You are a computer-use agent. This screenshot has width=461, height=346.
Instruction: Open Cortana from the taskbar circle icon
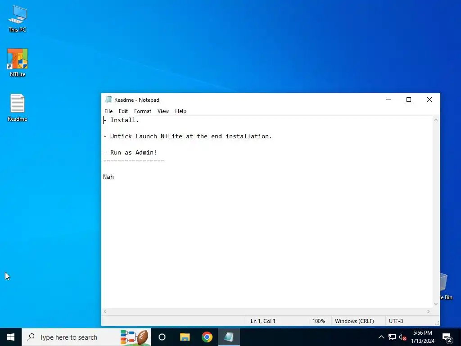[162, 337]
